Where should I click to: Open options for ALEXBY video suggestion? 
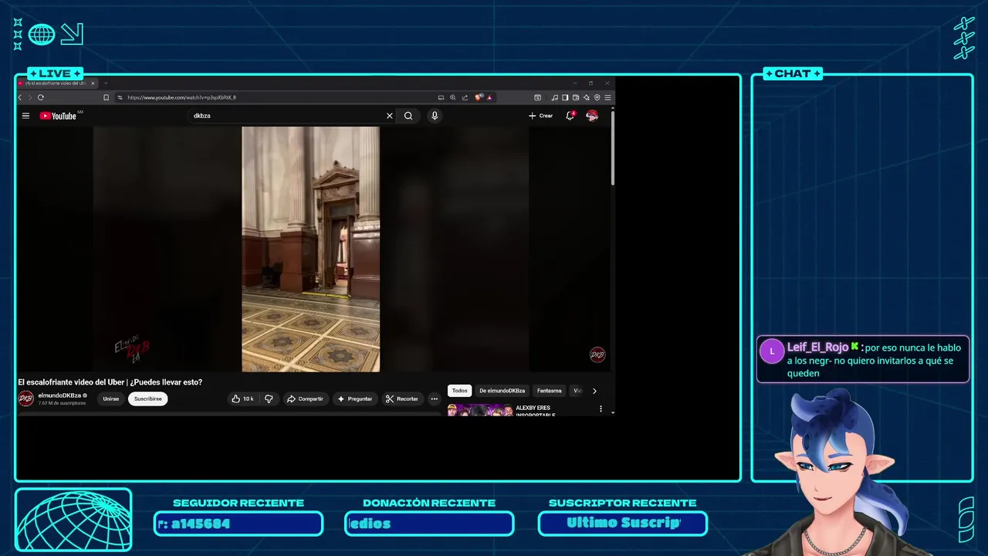coord(601,409)
